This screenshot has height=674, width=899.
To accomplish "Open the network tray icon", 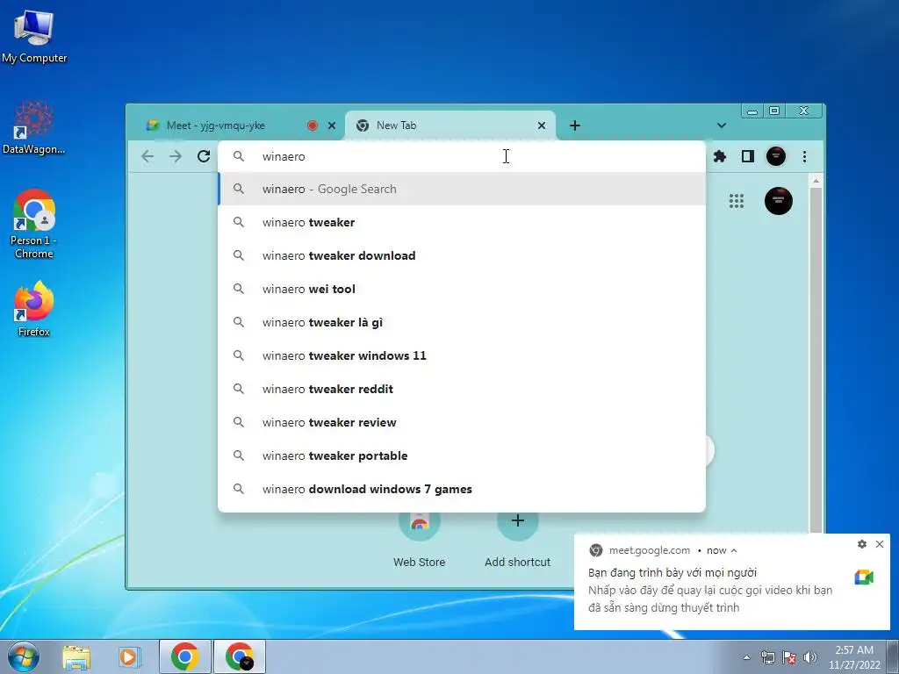I will tap(767, 657).
